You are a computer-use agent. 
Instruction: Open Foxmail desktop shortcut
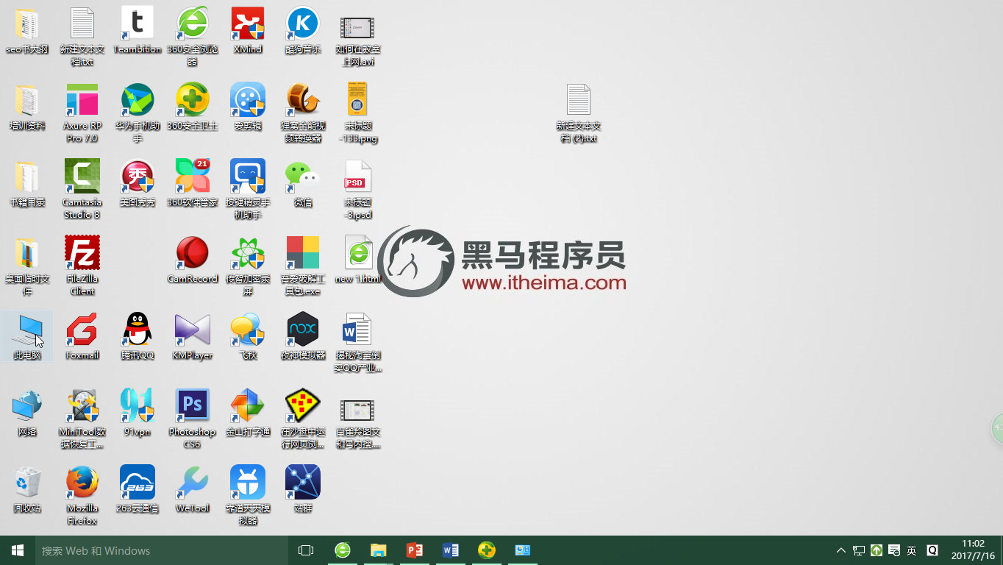[x=82, y=336]
